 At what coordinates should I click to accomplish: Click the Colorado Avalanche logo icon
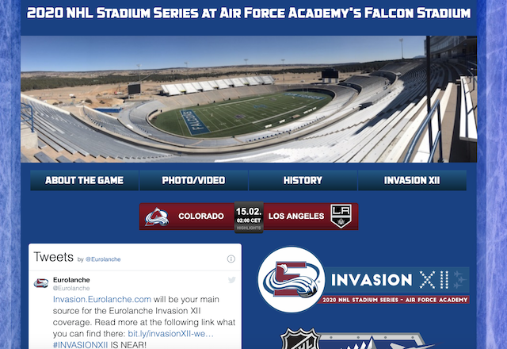157,217
